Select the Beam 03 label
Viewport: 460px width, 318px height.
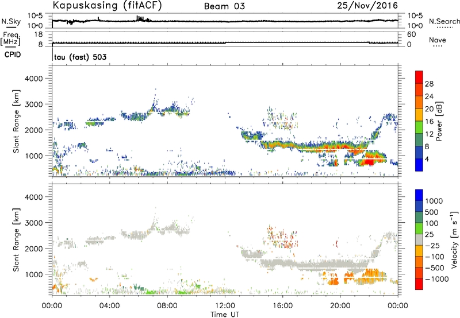[x=224, y=6]
